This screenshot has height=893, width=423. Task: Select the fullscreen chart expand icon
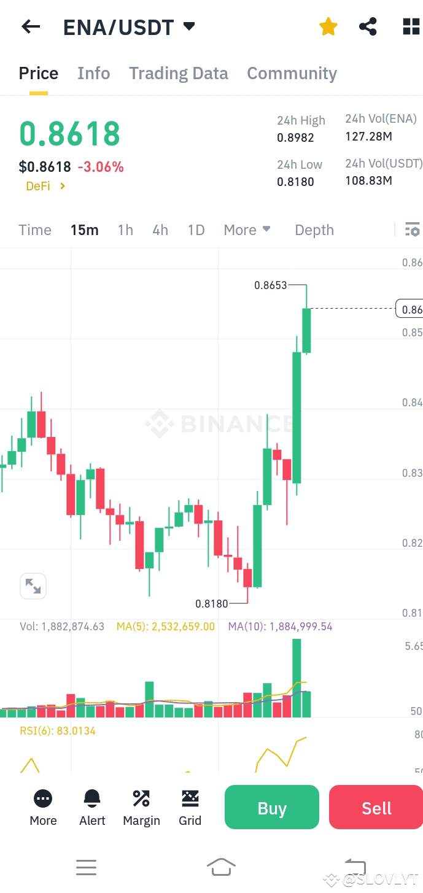coord(33,586)
